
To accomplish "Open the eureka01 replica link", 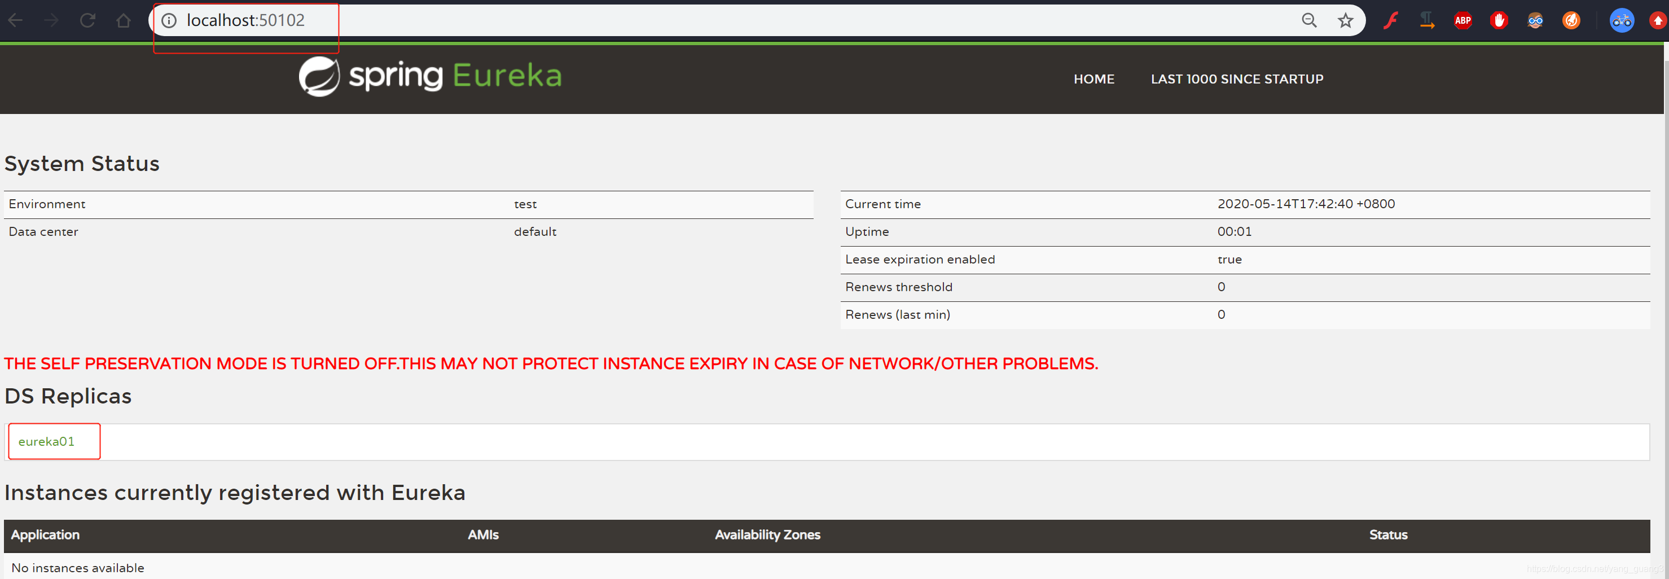I will [x=47, y=441].
